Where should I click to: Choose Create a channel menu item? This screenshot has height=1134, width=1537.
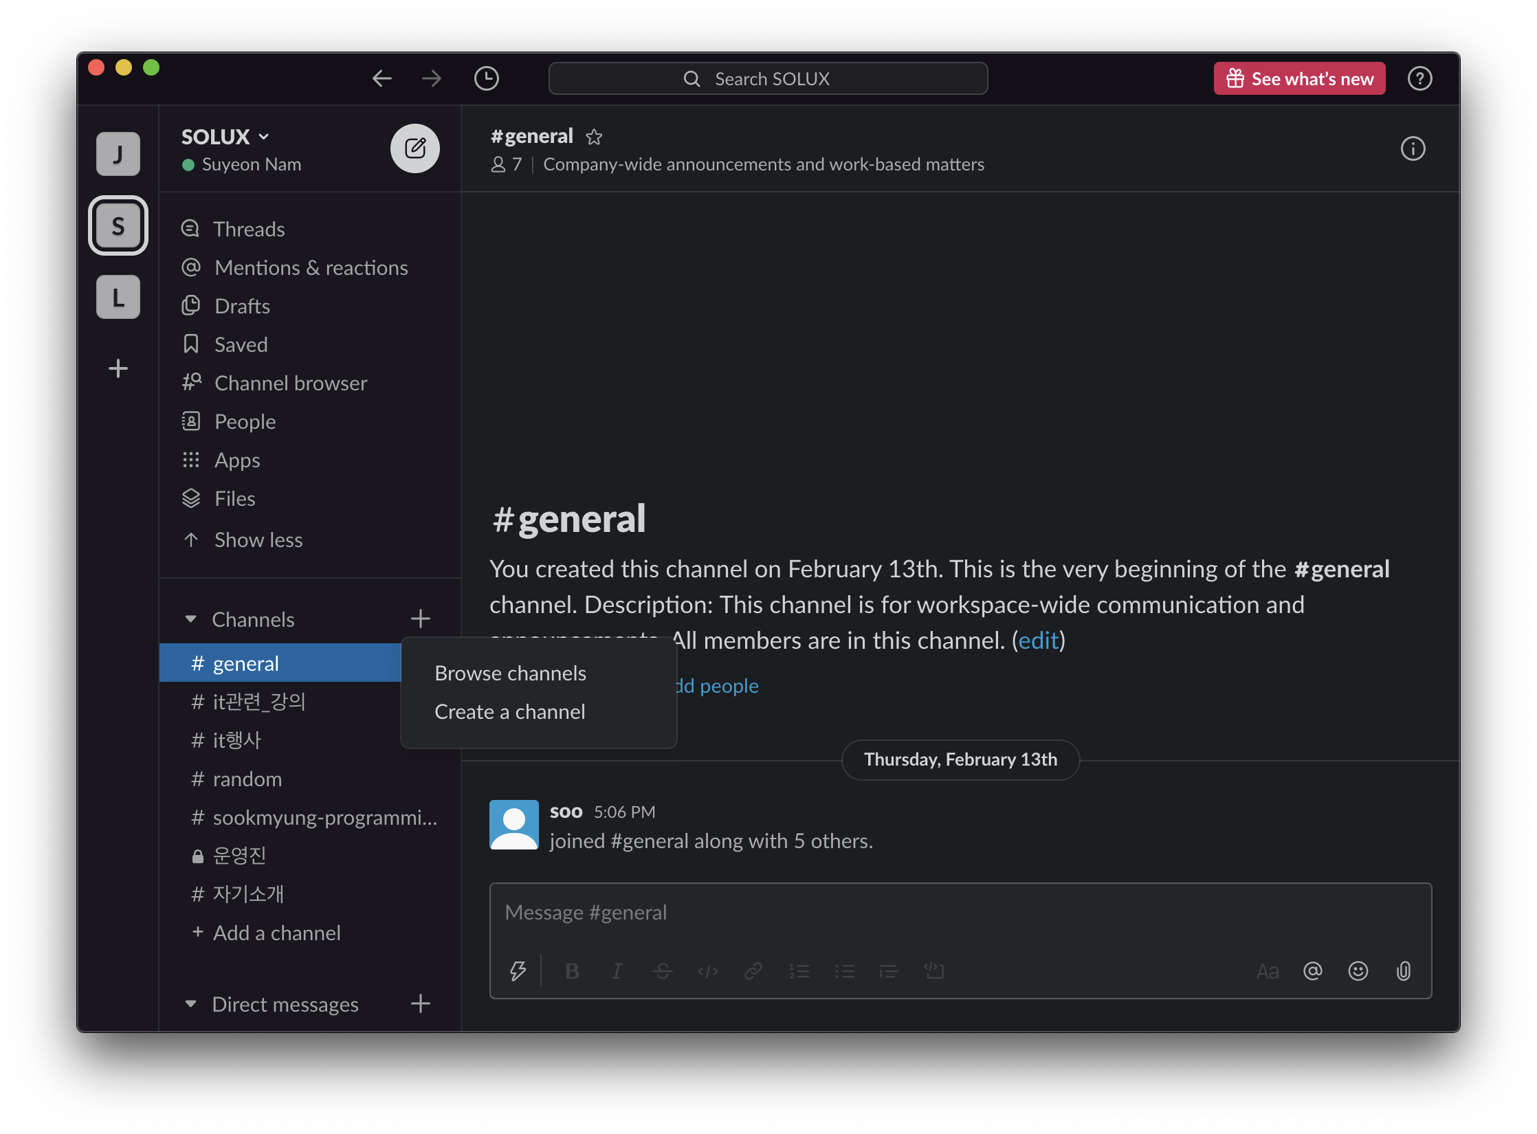click(509, 711)
